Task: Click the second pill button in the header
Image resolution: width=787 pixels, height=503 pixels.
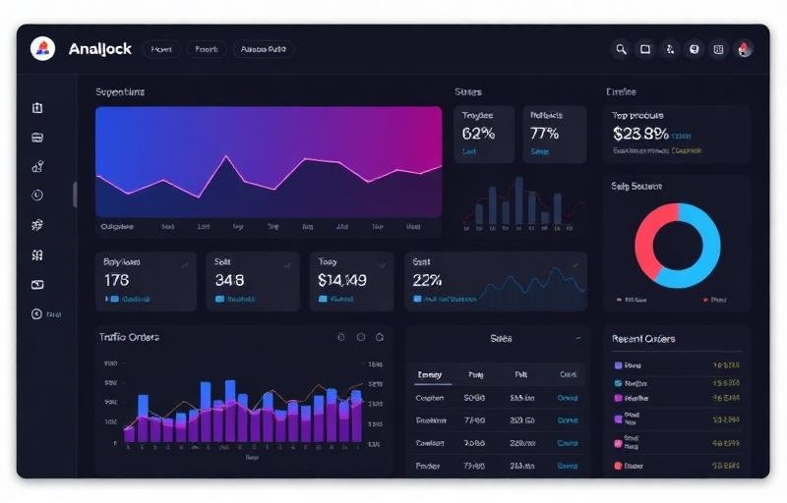Action: (207, 49)
